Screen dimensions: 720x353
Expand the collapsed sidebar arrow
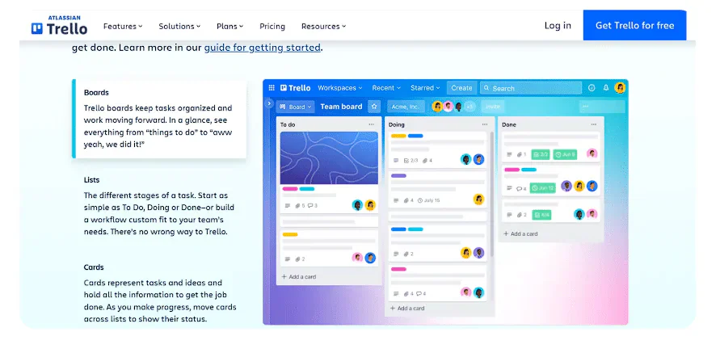click(x=270, y=103)
